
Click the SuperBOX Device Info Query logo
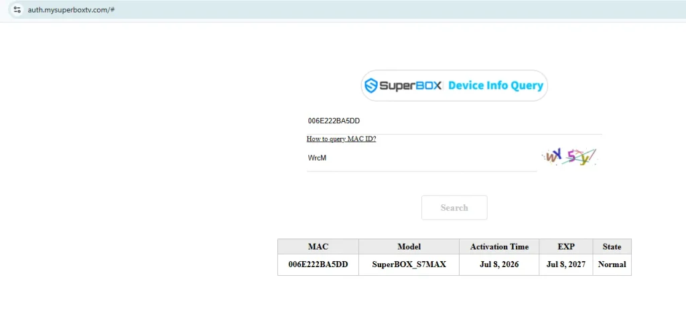click(454, 85)
